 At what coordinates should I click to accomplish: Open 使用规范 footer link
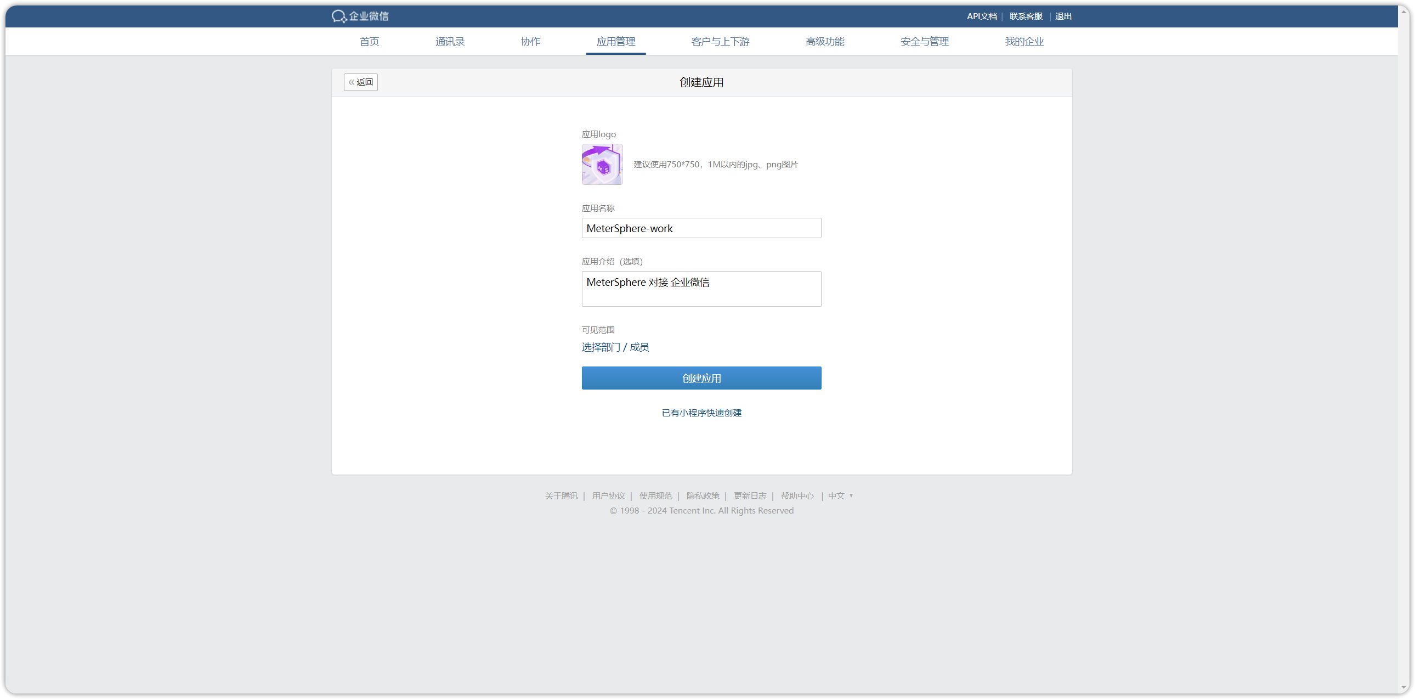click(656, 495)
